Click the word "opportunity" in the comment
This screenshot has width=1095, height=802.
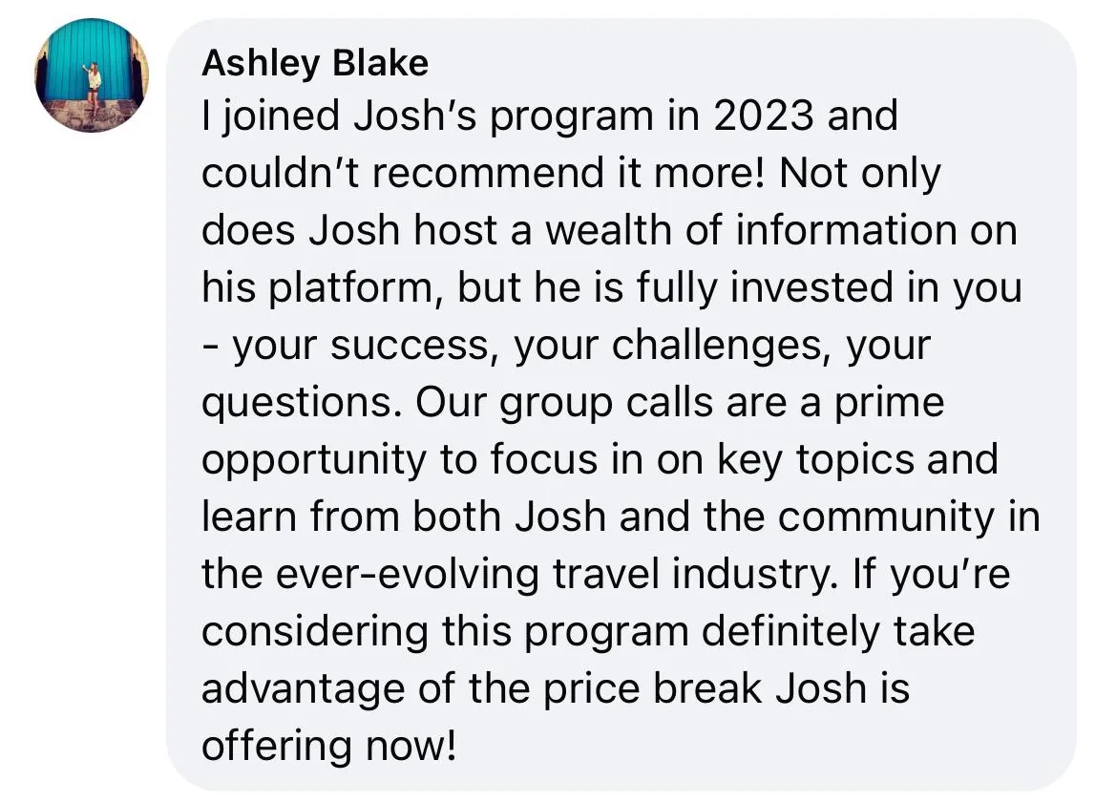click(313, 460)
